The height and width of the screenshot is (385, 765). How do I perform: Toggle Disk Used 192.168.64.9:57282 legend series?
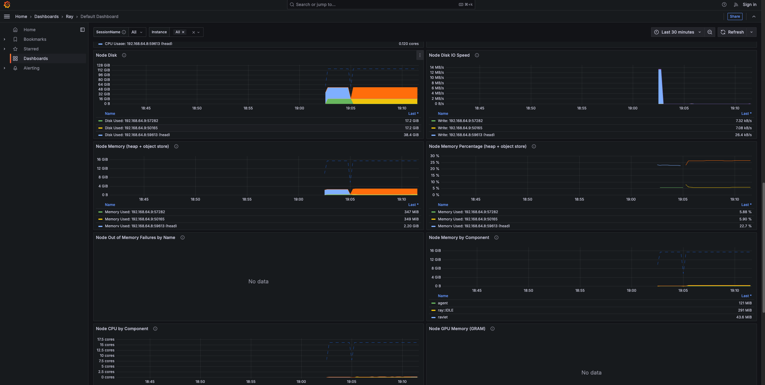[131, 121]
